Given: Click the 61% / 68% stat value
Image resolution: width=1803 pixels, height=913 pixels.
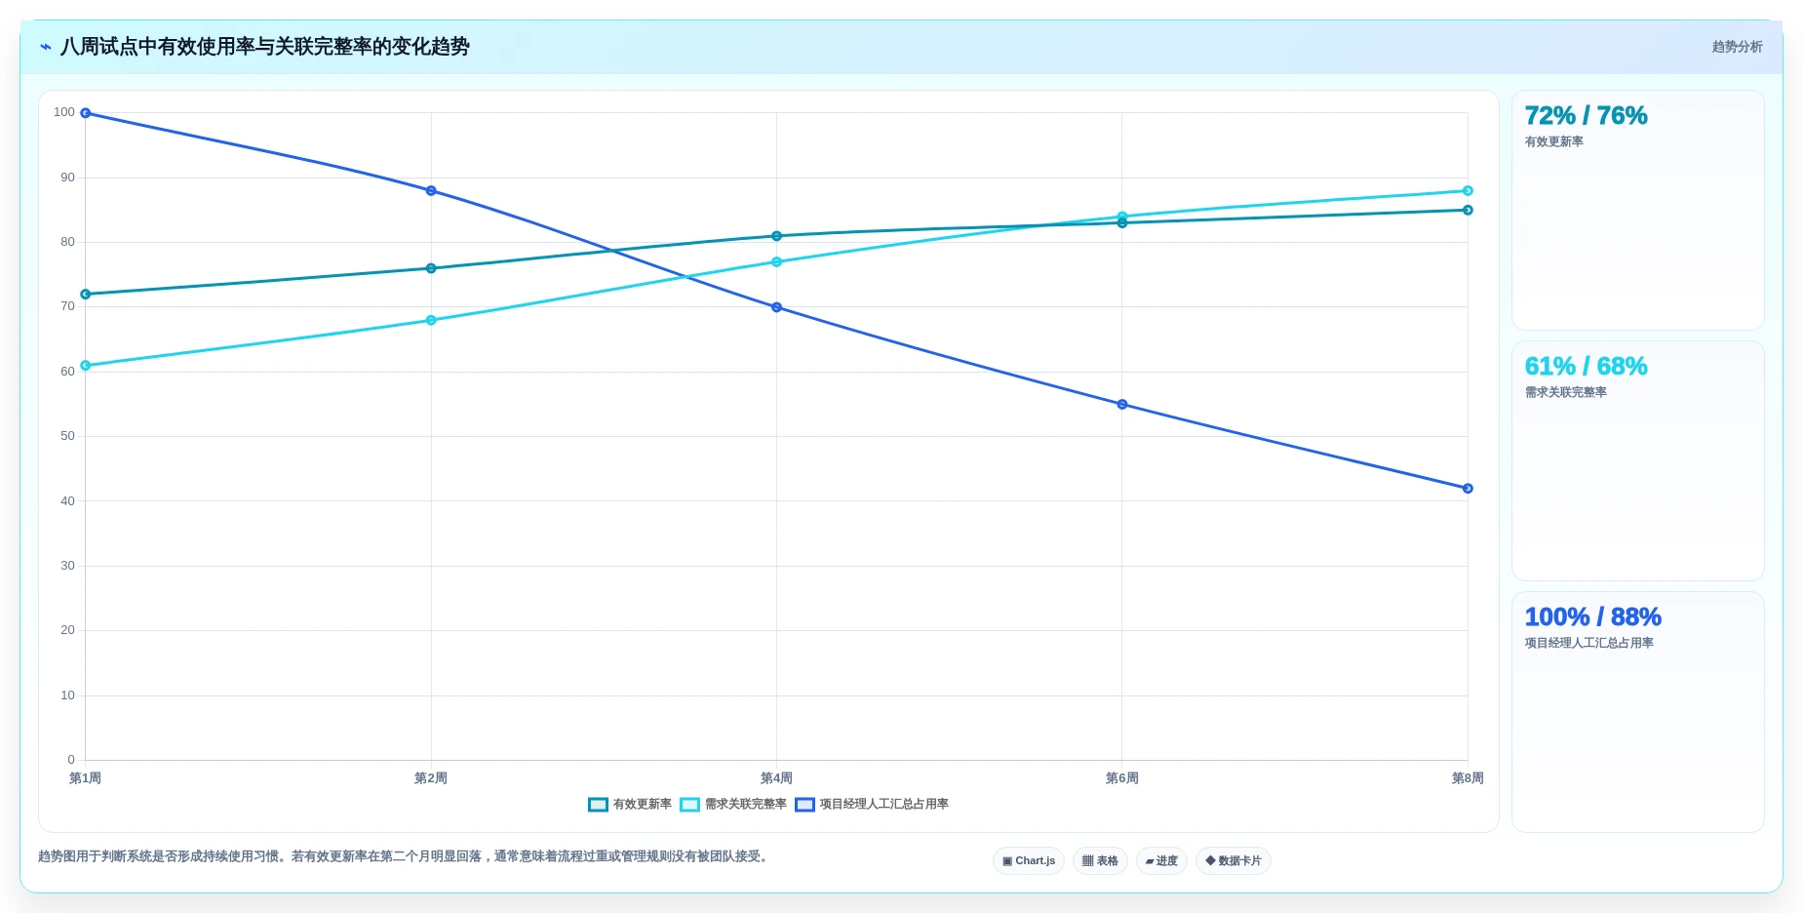Looking at the screenshot, I should 1586,367.
